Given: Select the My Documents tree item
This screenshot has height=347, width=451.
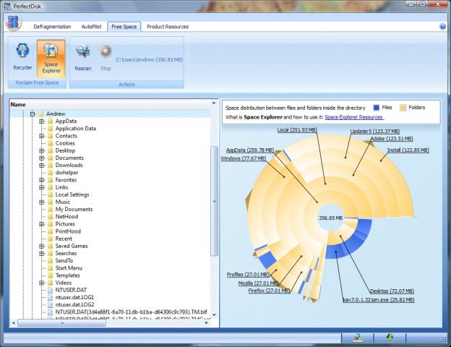Looking at the screenshot, I should pos(74,209).
